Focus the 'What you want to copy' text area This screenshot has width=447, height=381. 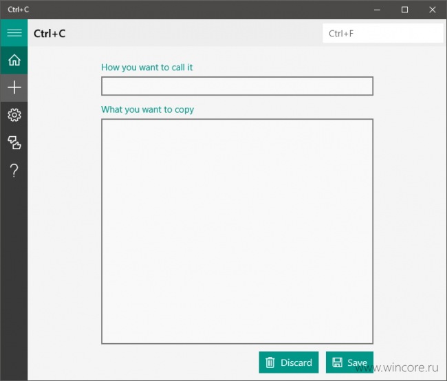click(237, 231)
